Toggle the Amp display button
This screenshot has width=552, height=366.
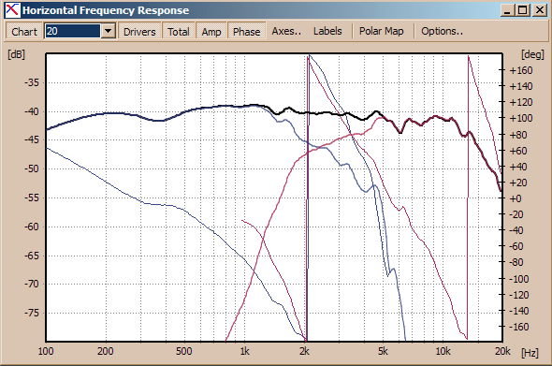click(x=211, y=31)
